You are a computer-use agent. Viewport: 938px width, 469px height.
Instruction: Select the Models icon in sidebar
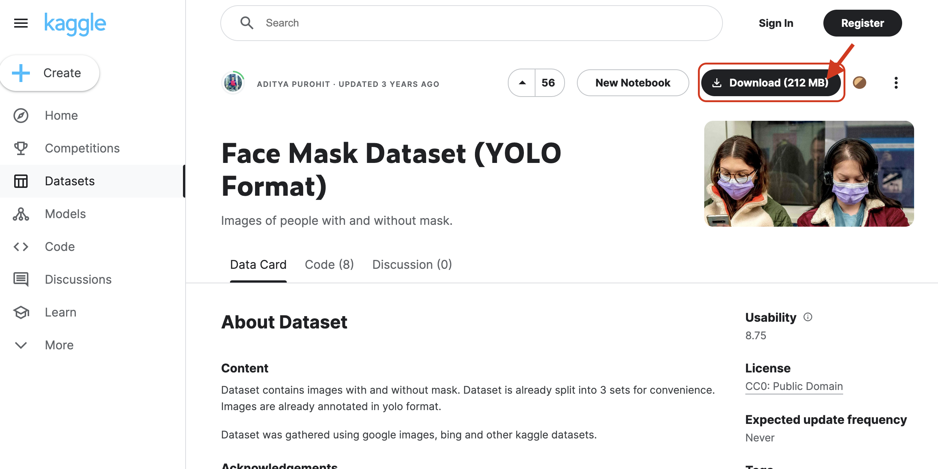(x=21, y=214)
